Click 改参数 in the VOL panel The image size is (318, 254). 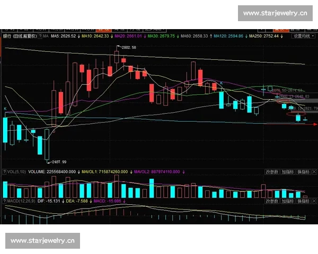[272, 172]
